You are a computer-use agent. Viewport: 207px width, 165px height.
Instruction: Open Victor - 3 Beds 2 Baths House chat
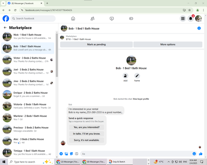click(28, 60)
